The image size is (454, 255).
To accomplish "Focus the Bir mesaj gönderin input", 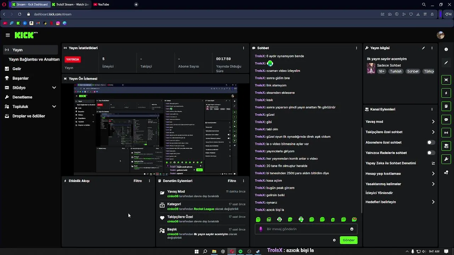I will [x=306, y=229].
